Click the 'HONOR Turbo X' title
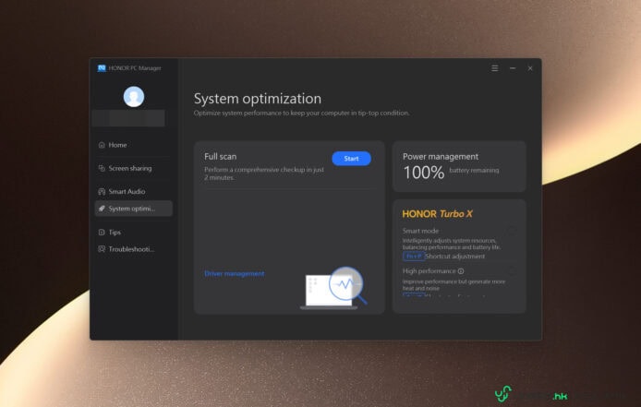Screen dimensions: 641x407 coord(437,214)
